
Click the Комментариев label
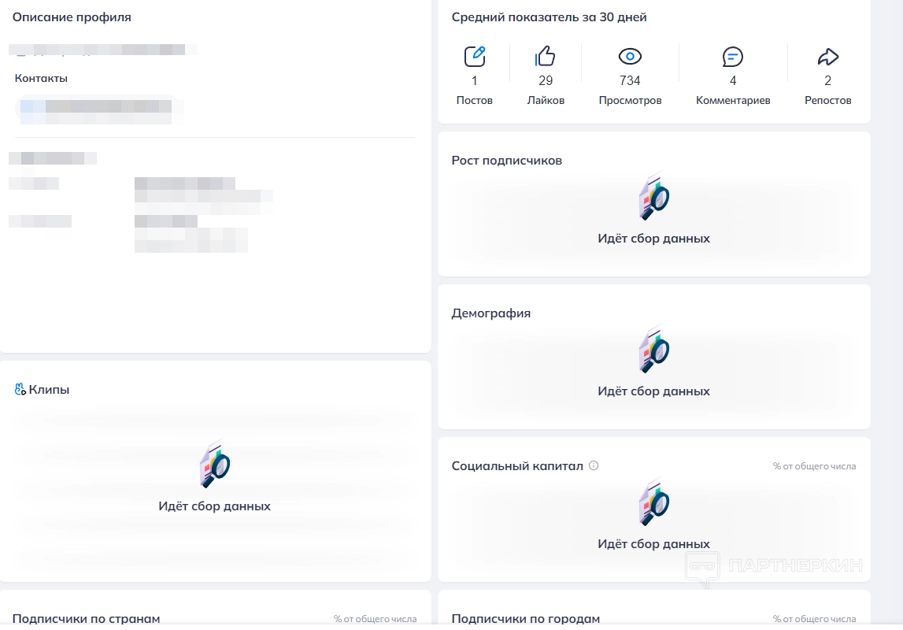coord(733,101)
